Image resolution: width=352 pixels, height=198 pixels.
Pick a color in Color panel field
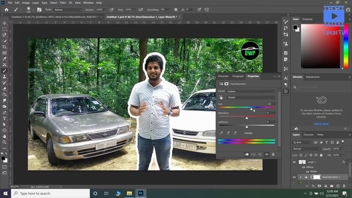coord(320,46)
